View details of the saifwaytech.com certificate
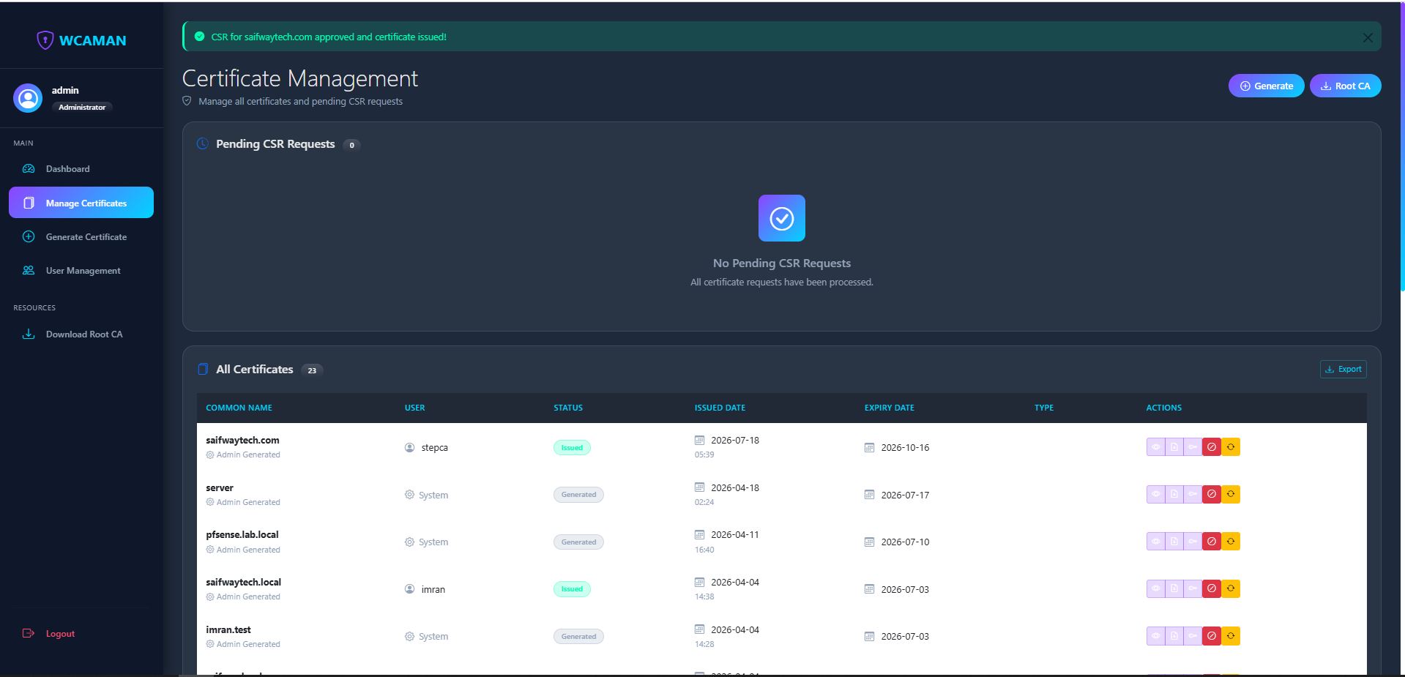Image resolution: width=1405 pixels, height=677 pixels. [1155, 447]
